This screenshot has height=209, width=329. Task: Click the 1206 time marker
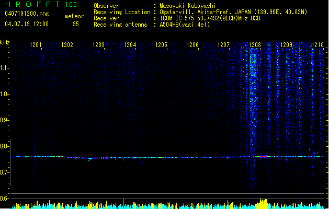pyautogui.click(x=193, y=45)
